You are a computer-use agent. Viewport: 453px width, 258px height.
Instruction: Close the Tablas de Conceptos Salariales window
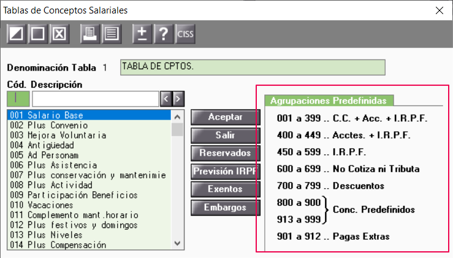[x=440, y=10]
